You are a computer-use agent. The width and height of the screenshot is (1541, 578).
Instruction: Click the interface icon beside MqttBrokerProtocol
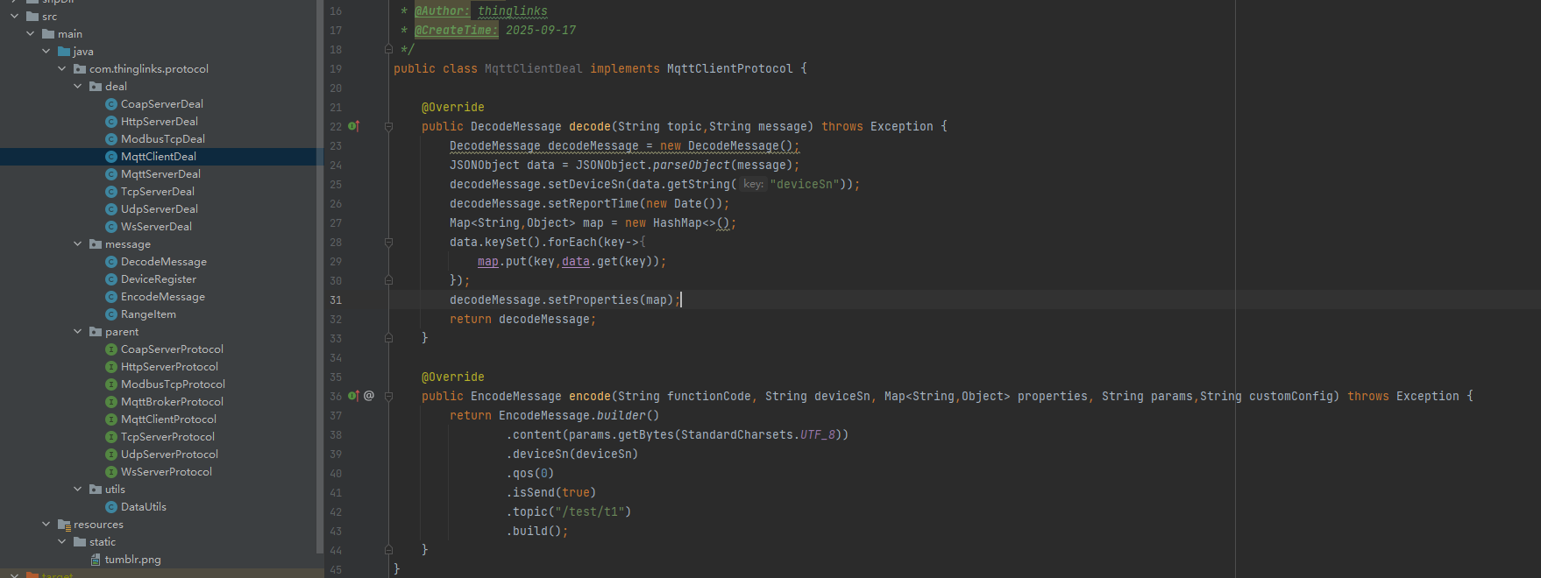click(x=111, y=402)
